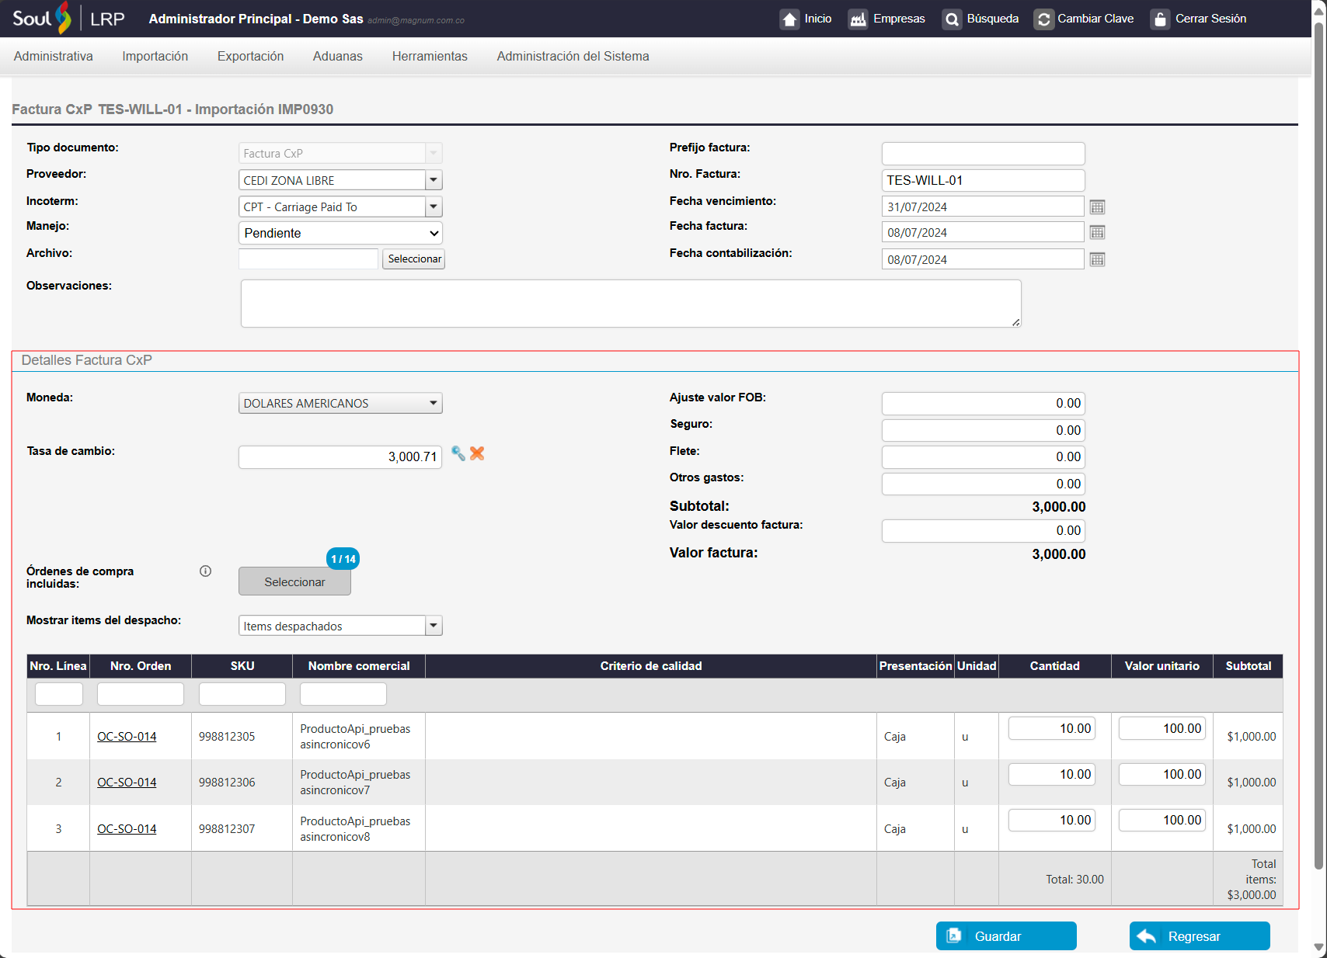
Task: Click the info icon beside Órdenes de compra
Action: (205, 571)
